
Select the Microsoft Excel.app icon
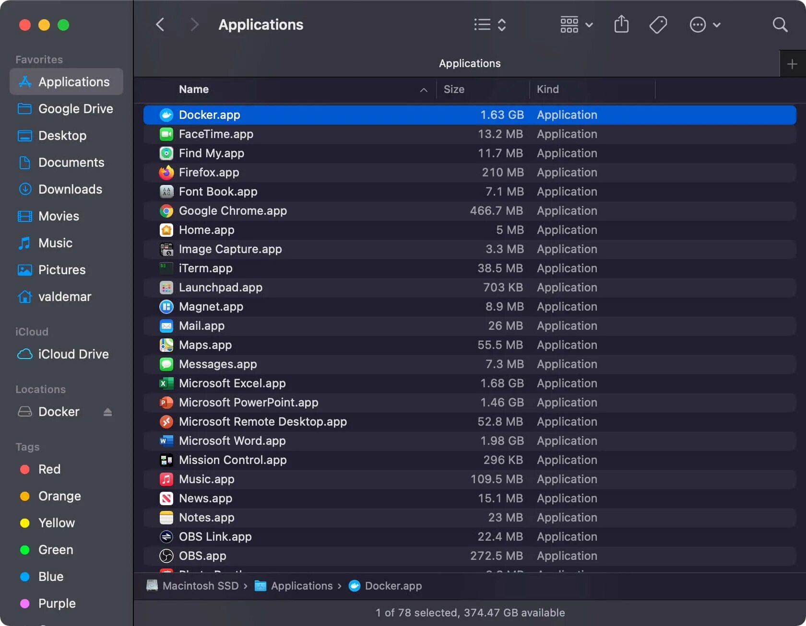pos(166,383)
